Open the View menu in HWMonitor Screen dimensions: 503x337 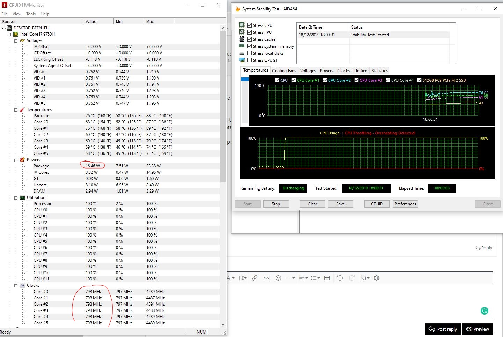[17, 14]
